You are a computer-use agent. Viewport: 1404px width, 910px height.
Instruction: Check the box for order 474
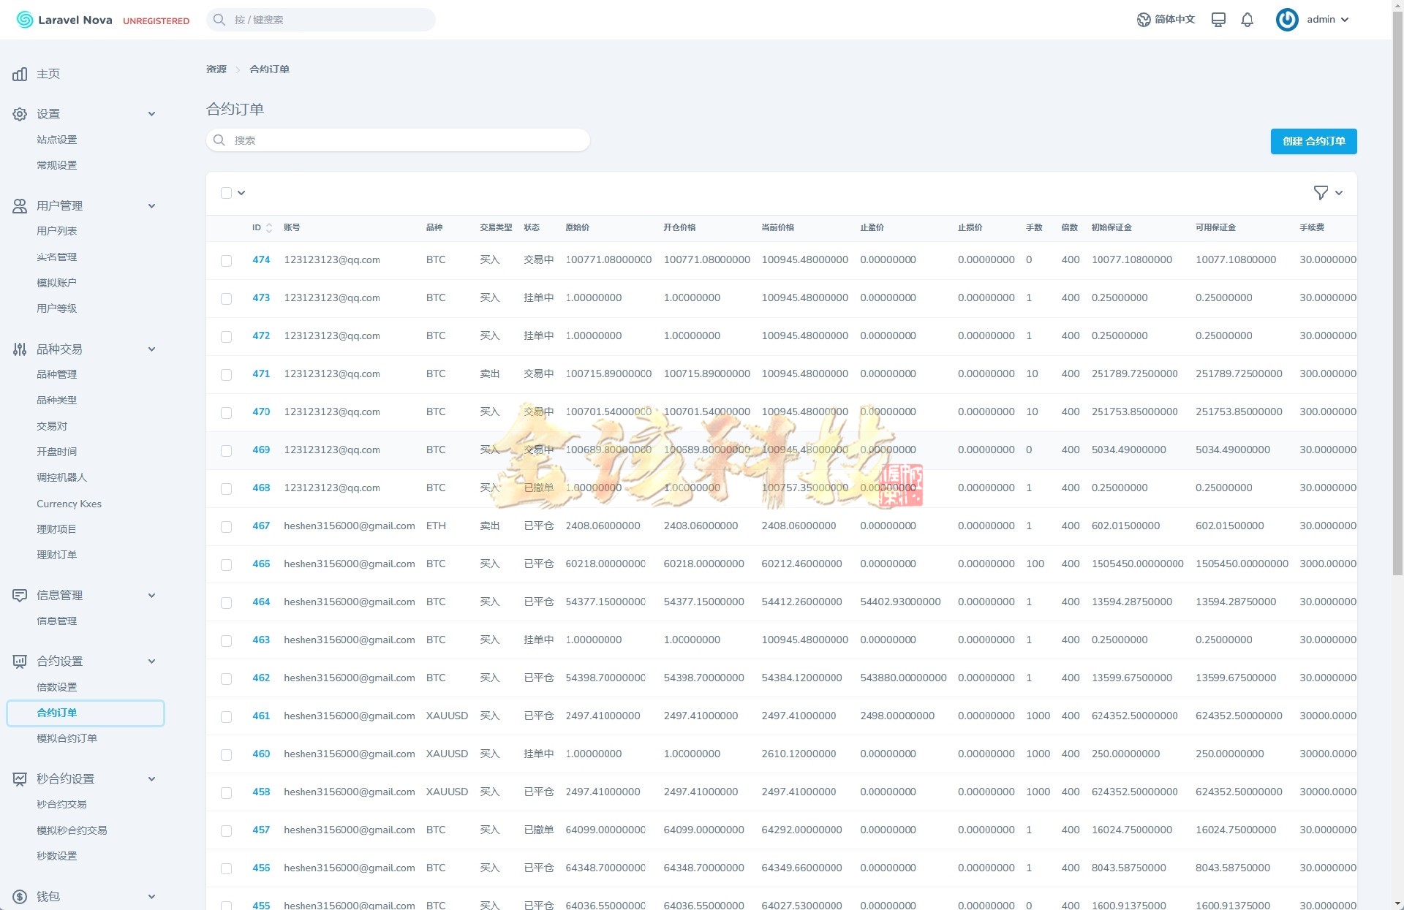point(226,261)
